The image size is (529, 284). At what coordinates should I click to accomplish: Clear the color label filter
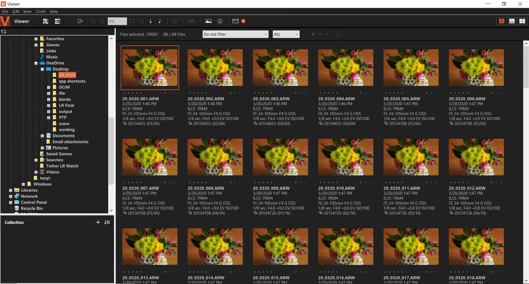pos(338,34)
